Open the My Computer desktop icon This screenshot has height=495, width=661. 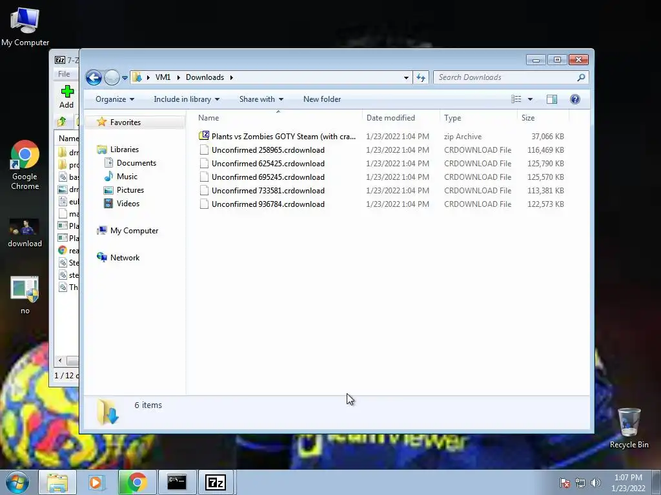coord(25,26)
